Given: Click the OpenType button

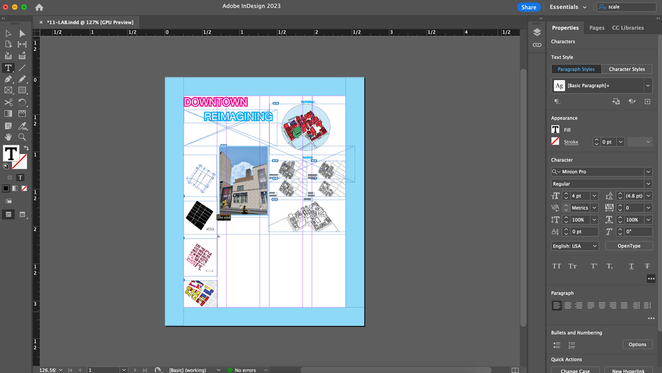Looking at the screenshot, I should coord(629,246).
